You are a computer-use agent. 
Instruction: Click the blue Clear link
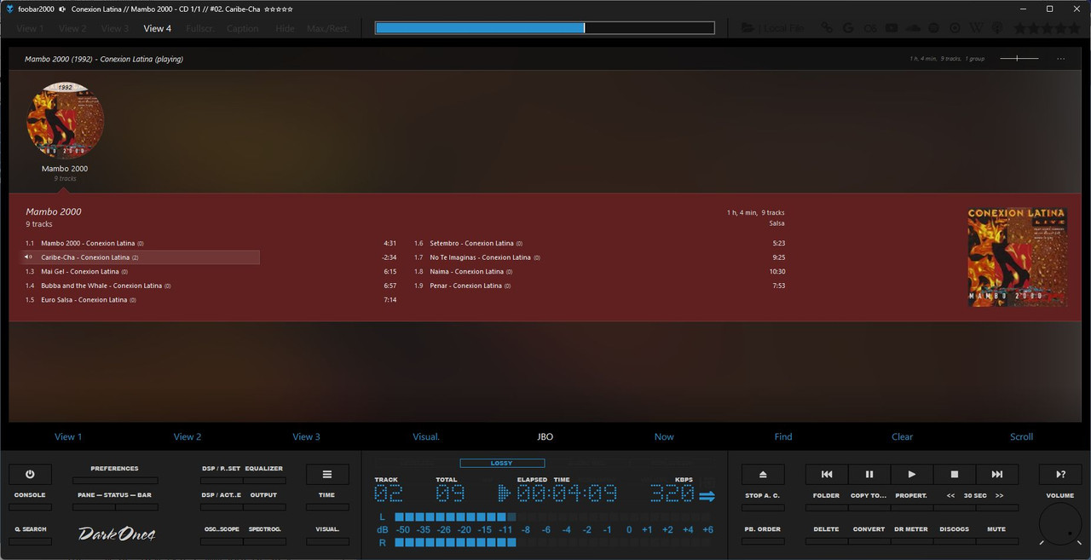click(x=903, y=436)
